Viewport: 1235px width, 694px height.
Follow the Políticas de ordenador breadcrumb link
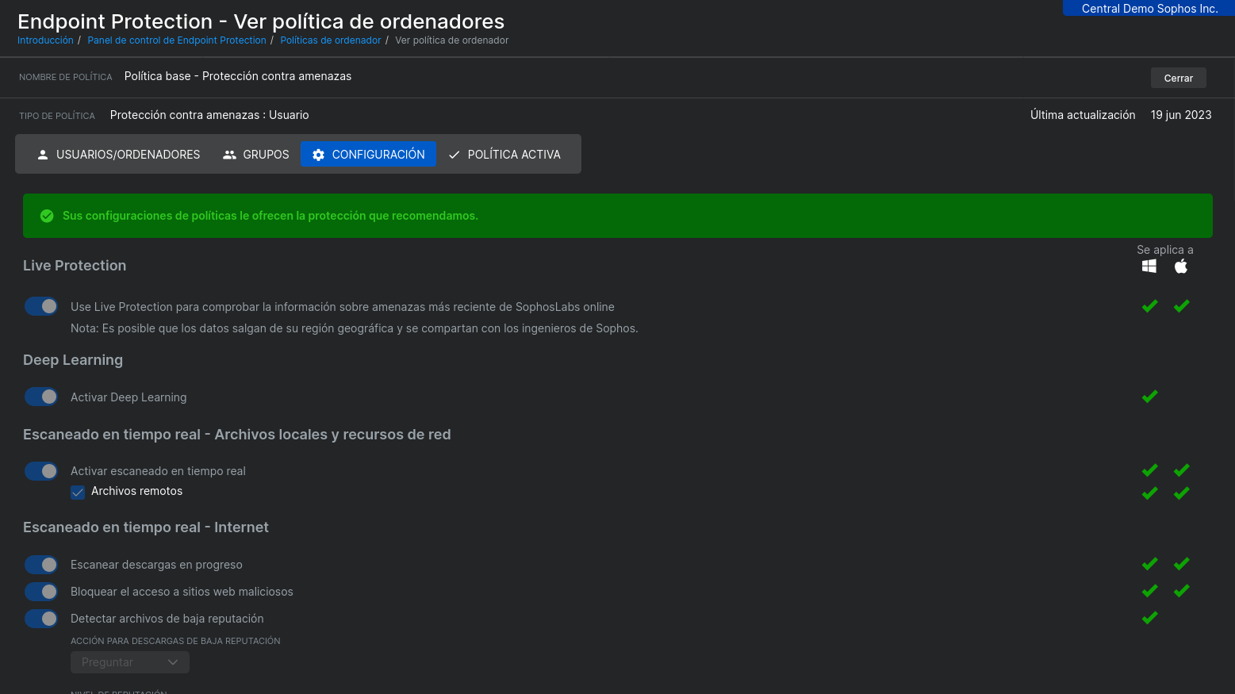pos(330,40)
